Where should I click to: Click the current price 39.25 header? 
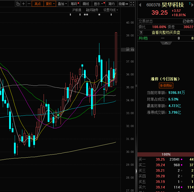point(160,13)
